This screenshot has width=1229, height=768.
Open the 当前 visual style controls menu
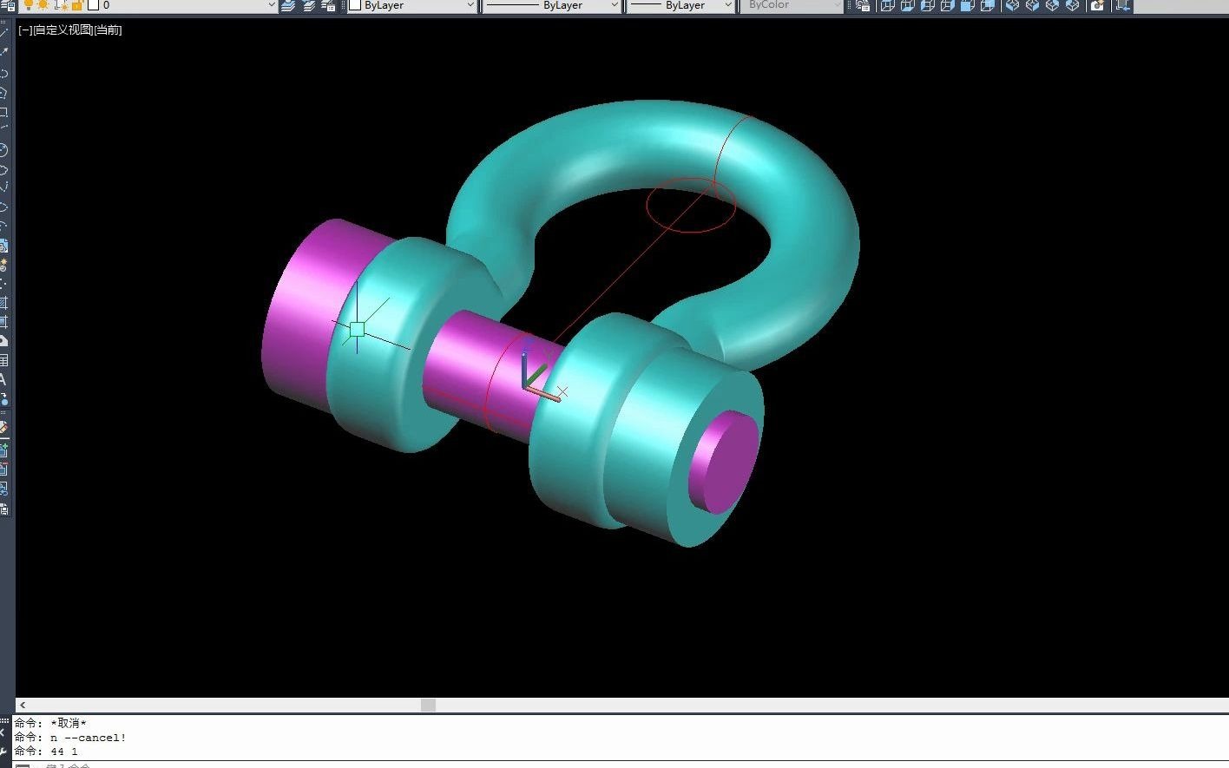[108, 30]
